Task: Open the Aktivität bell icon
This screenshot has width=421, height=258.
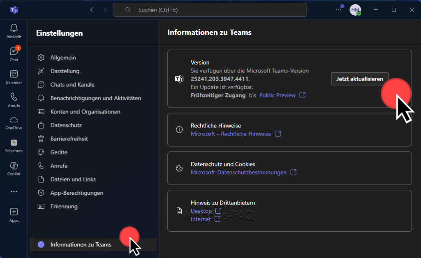Action: (x=14, y=30)
